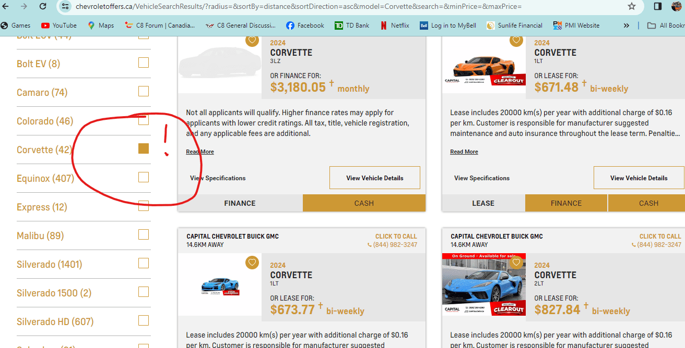Screen dimensions: 685x348
Task: Expand Read More on the 1LT lease terms
Action: point(464,152)
